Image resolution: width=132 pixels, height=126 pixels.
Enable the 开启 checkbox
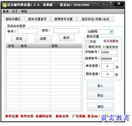[88, 42]
